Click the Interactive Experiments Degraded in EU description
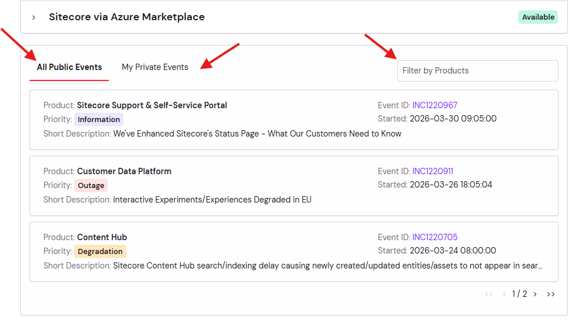 pyautogui.click(x=212, y=200)
